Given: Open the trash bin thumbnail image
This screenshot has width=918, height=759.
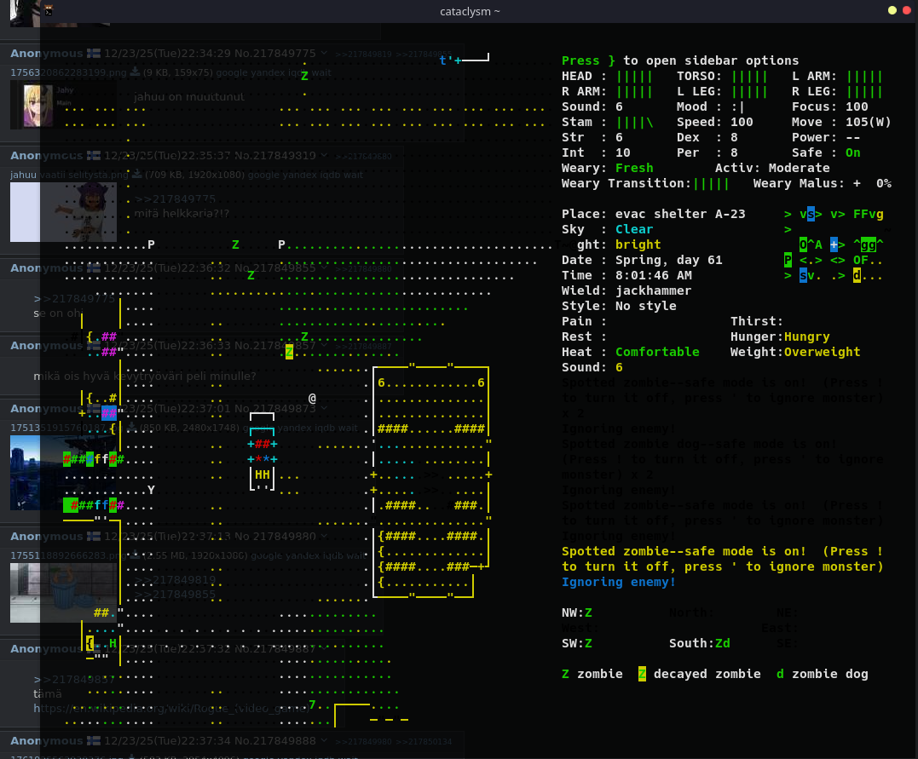Looking at the screenshot, I should coord(63,593).
